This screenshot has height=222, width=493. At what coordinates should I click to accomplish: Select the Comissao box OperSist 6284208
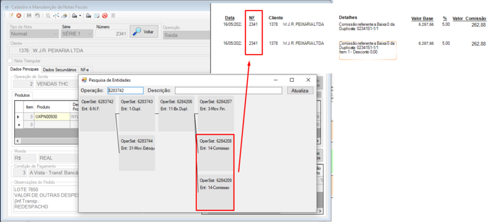click(x=216, y=153)
